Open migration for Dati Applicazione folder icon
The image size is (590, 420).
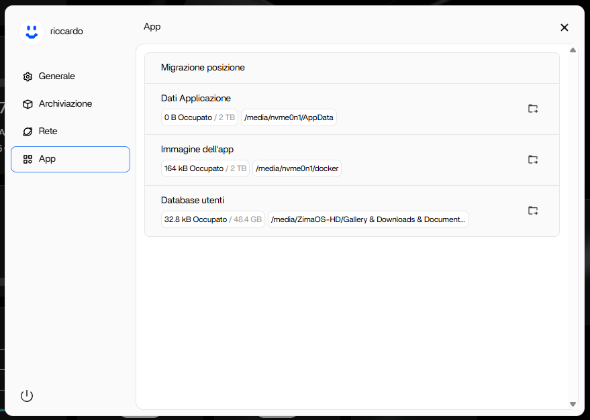click(x=533, y=109)
